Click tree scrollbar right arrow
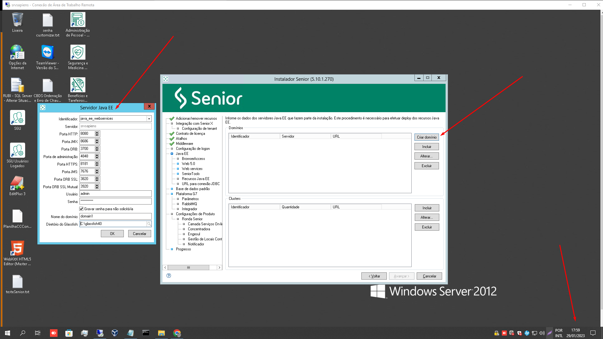The height and width of the screenshot is (339, 603). point(219,267)
